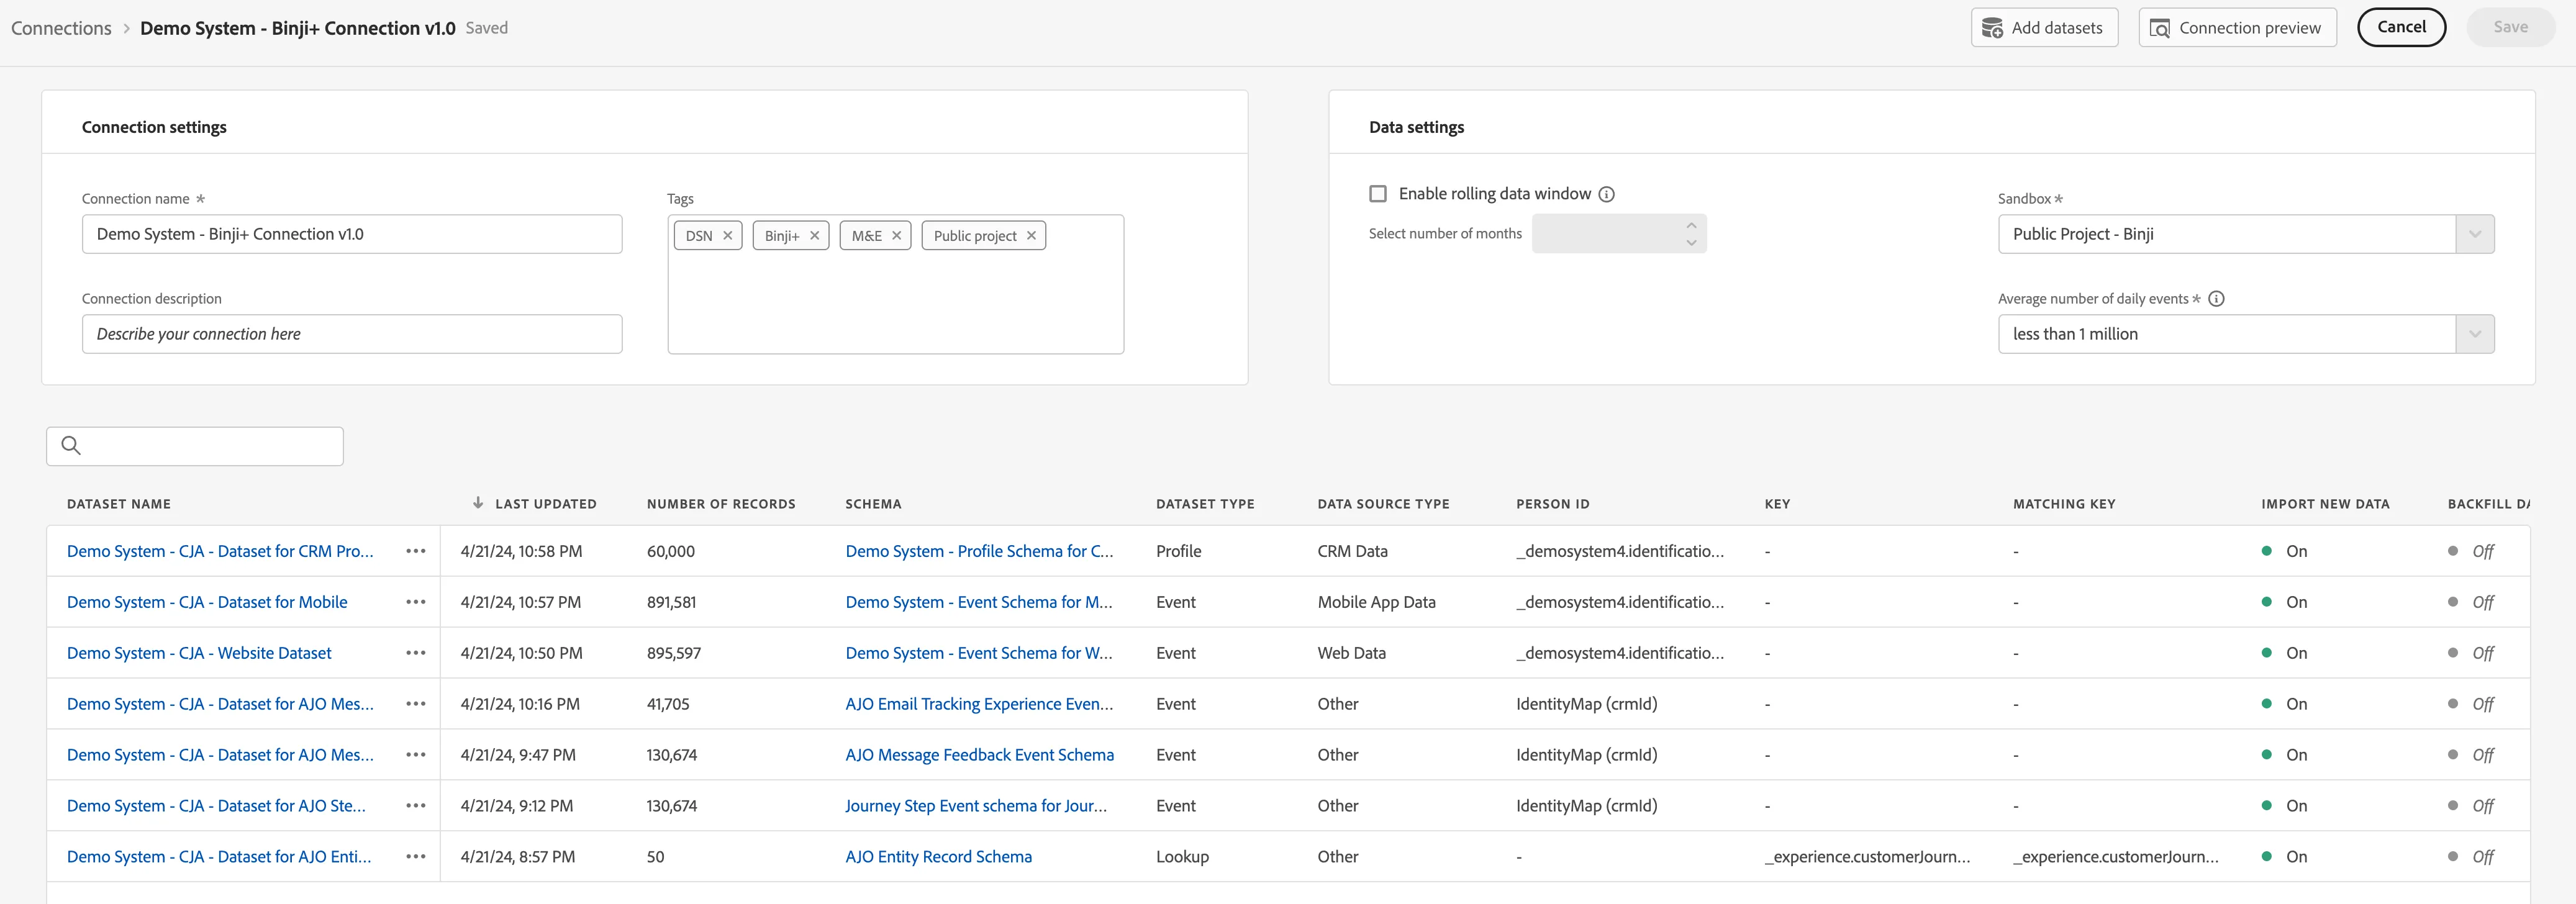This screenshot has width=2576, height=904.
Task: Open Connection preview
Action: tap(2237, 28)
